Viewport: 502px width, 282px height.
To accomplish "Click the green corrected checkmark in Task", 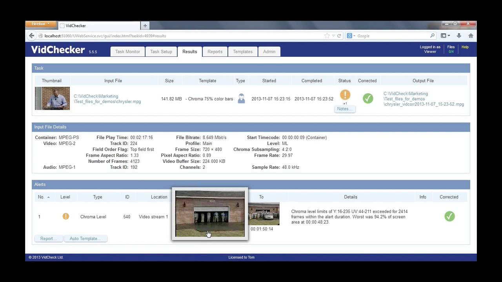I will 368,98.
